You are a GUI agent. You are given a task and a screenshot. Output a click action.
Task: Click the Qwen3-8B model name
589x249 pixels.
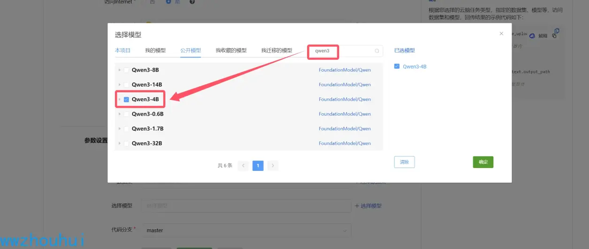145,70
